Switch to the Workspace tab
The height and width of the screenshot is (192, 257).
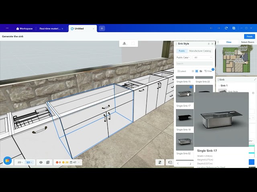click(x=24, y=28)
